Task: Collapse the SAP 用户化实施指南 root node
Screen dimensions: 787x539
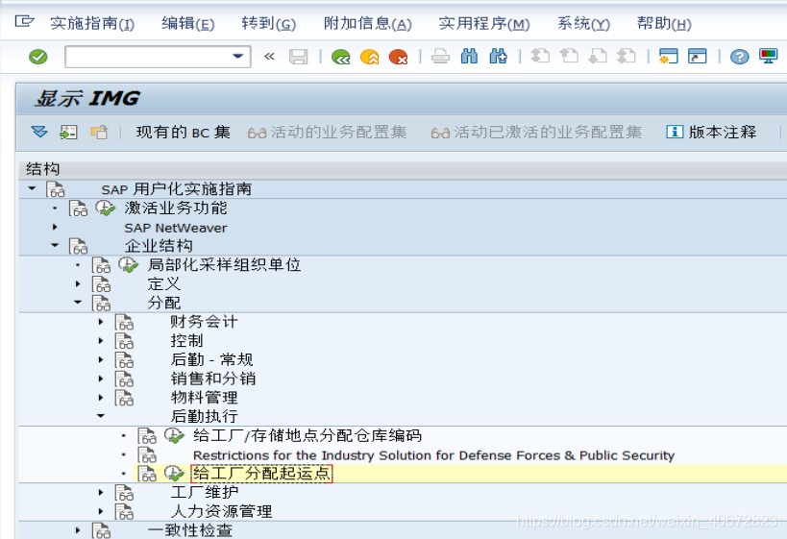Action: coord(32,188)
